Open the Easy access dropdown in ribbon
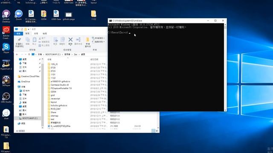Screen dimensions: 273x153 click(99, 42)
